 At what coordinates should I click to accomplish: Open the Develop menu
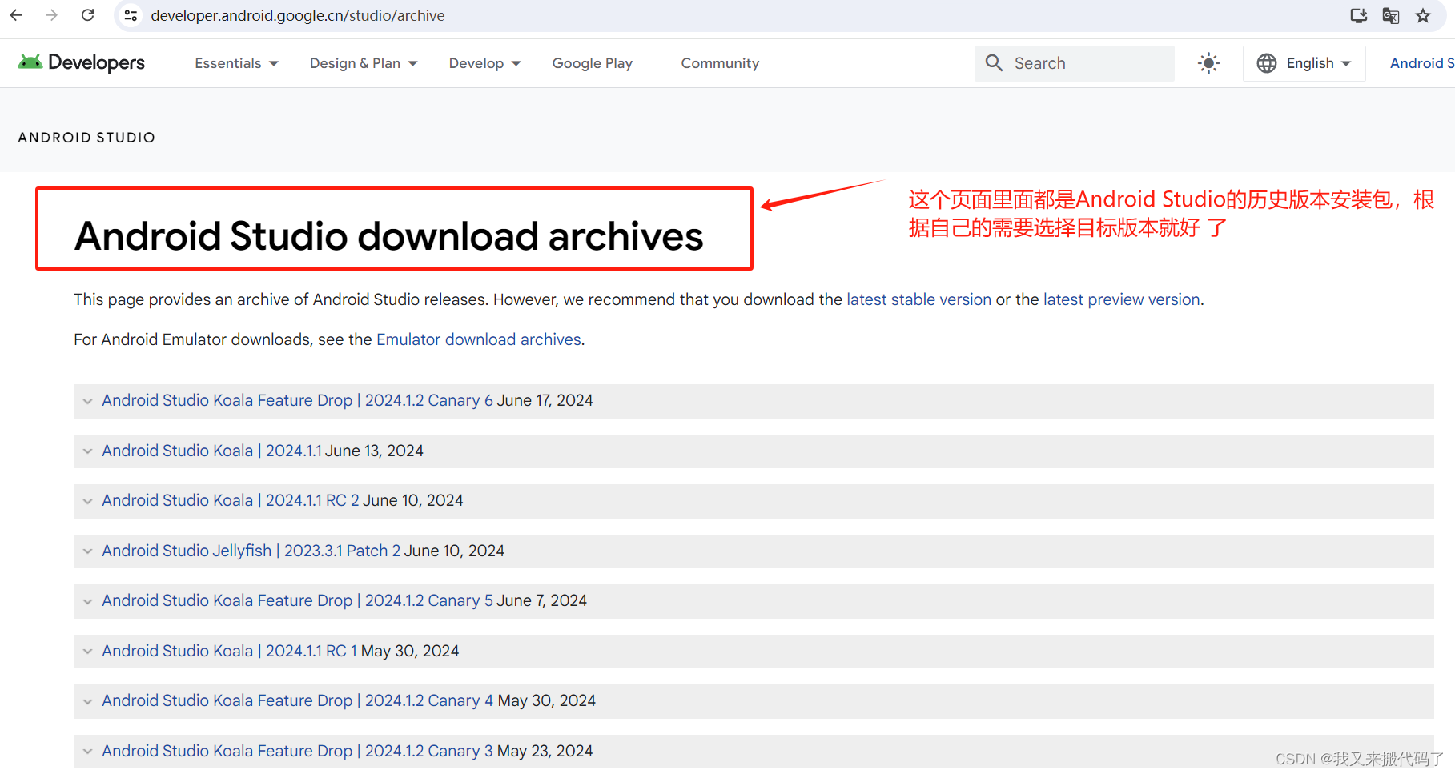(484, 63)
